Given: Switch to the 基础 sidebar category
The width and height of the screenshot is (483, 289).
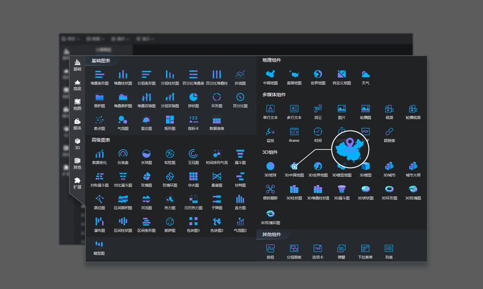Looking at the screenshot, I should [x=77, y=65].
